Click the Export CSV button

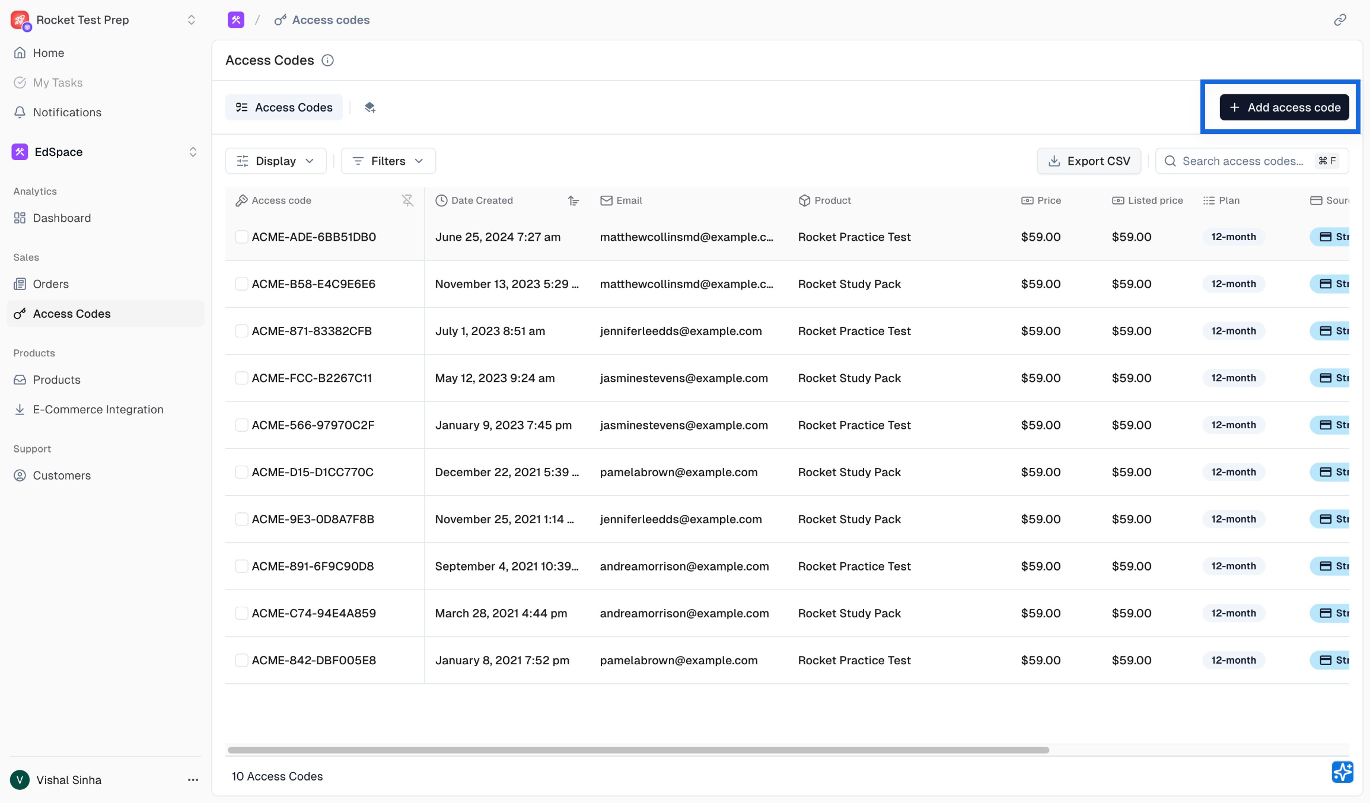(x=1089, y=161)
